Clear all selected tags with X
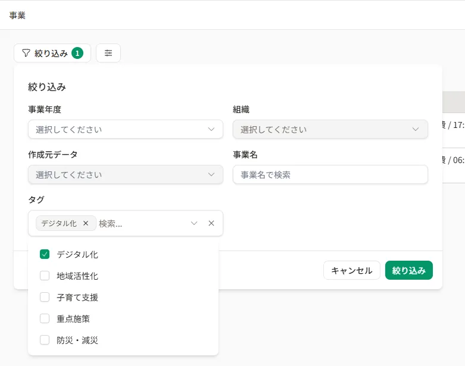Image resolution: width=465 pixels, height=366 pixels. coord(211,223)
